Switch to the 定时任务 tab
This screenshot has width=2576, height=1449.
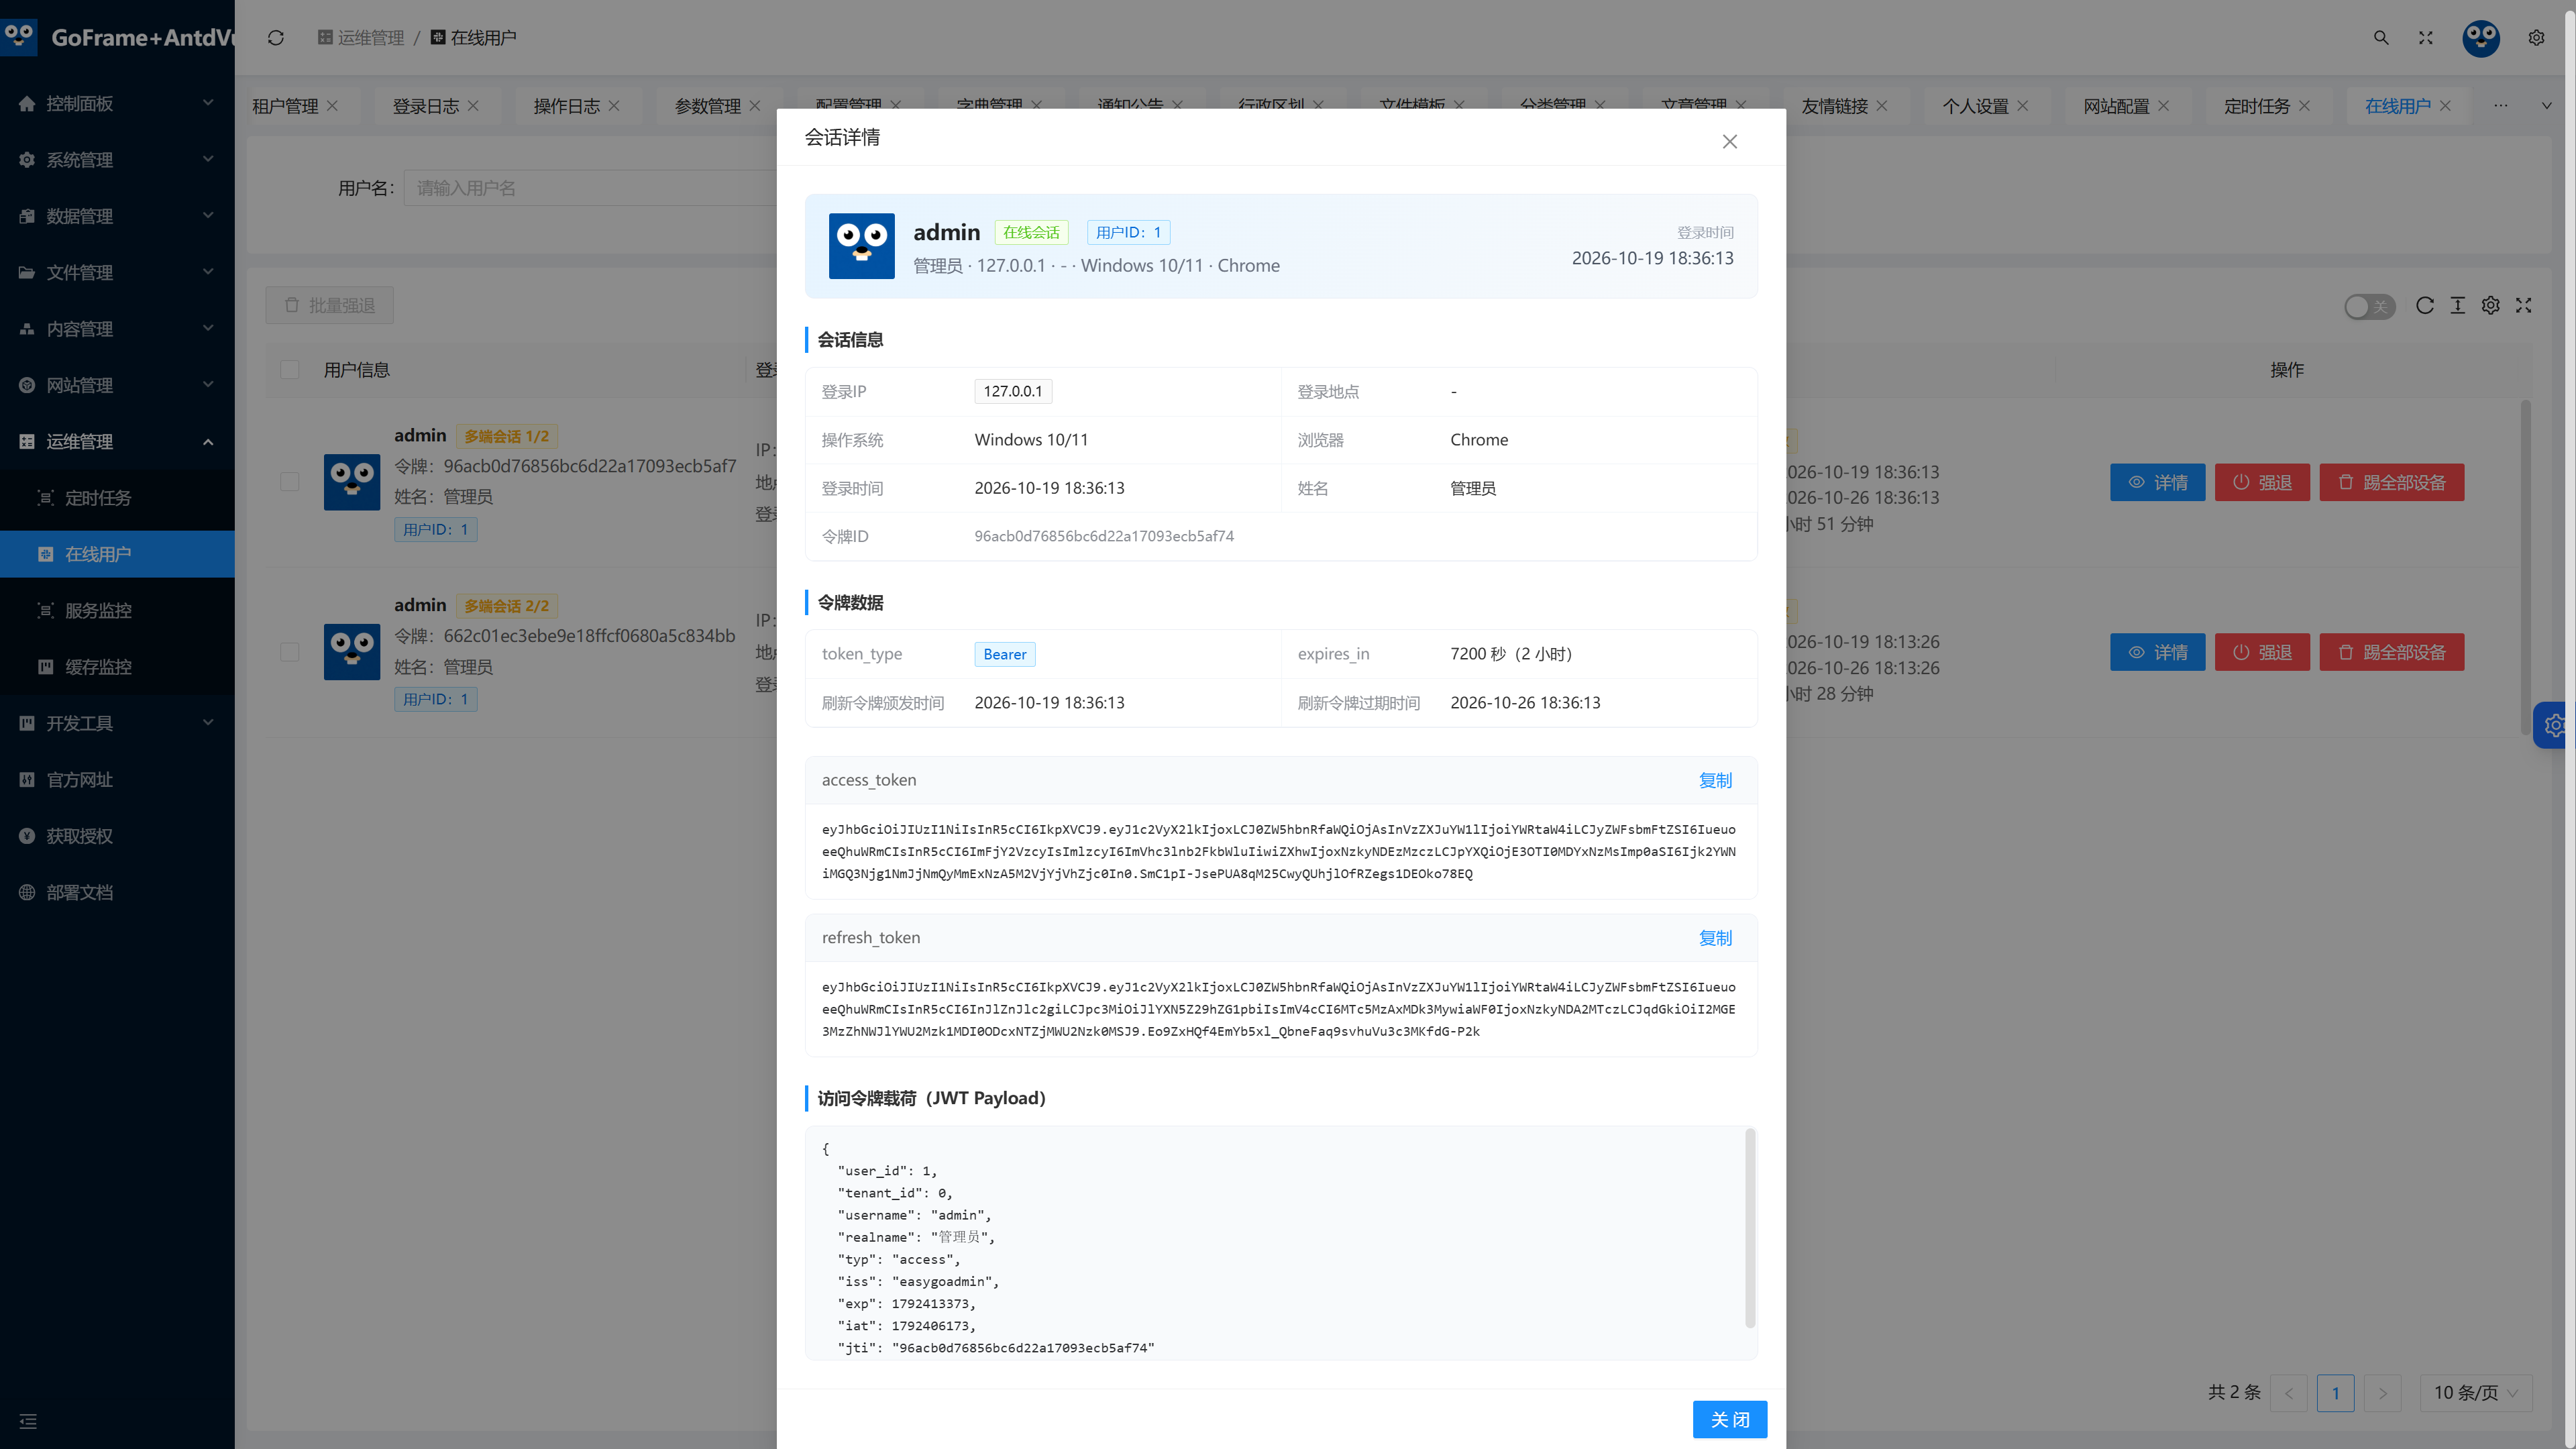tap(2257, 106)
